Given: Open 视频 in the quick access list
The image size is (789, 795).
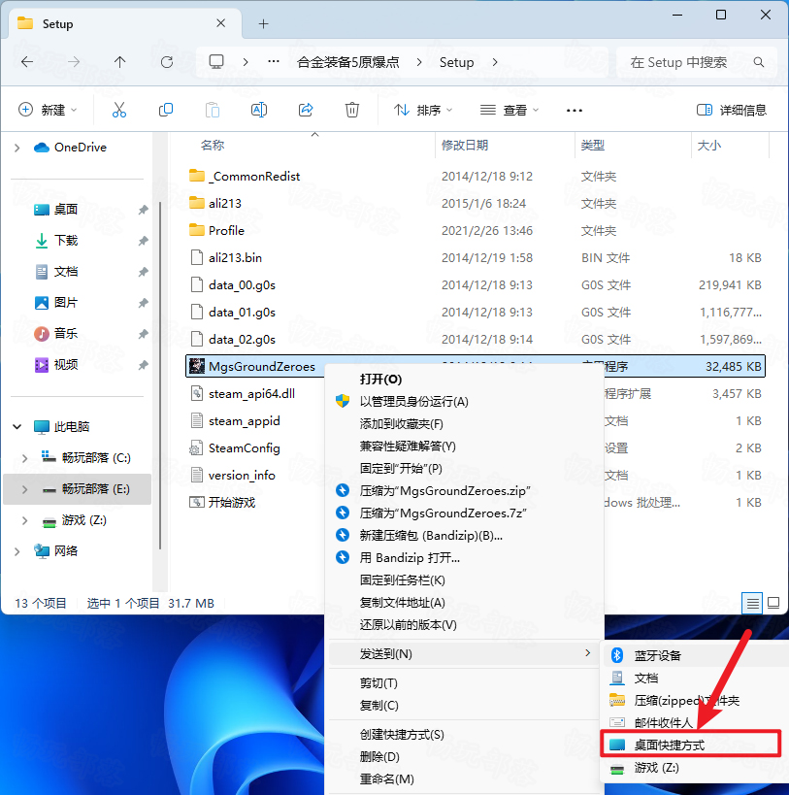Looking at the screenshot, I should tap(65, 365).
